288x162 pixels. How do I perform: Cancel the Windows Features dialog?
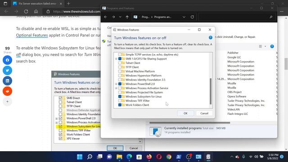pyautogui.click(x=204, y=113)
